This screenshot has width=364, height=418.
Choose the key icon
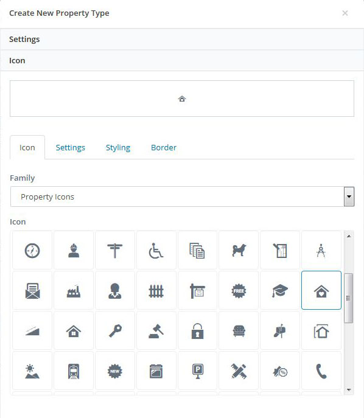pyautogui.click(x=115, y=330)
